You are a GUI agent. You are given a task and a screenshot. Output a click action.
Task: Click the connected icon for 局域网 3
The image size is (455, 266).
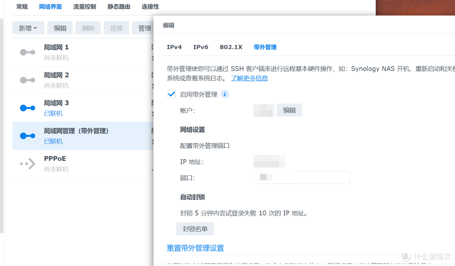pos(27,108)
